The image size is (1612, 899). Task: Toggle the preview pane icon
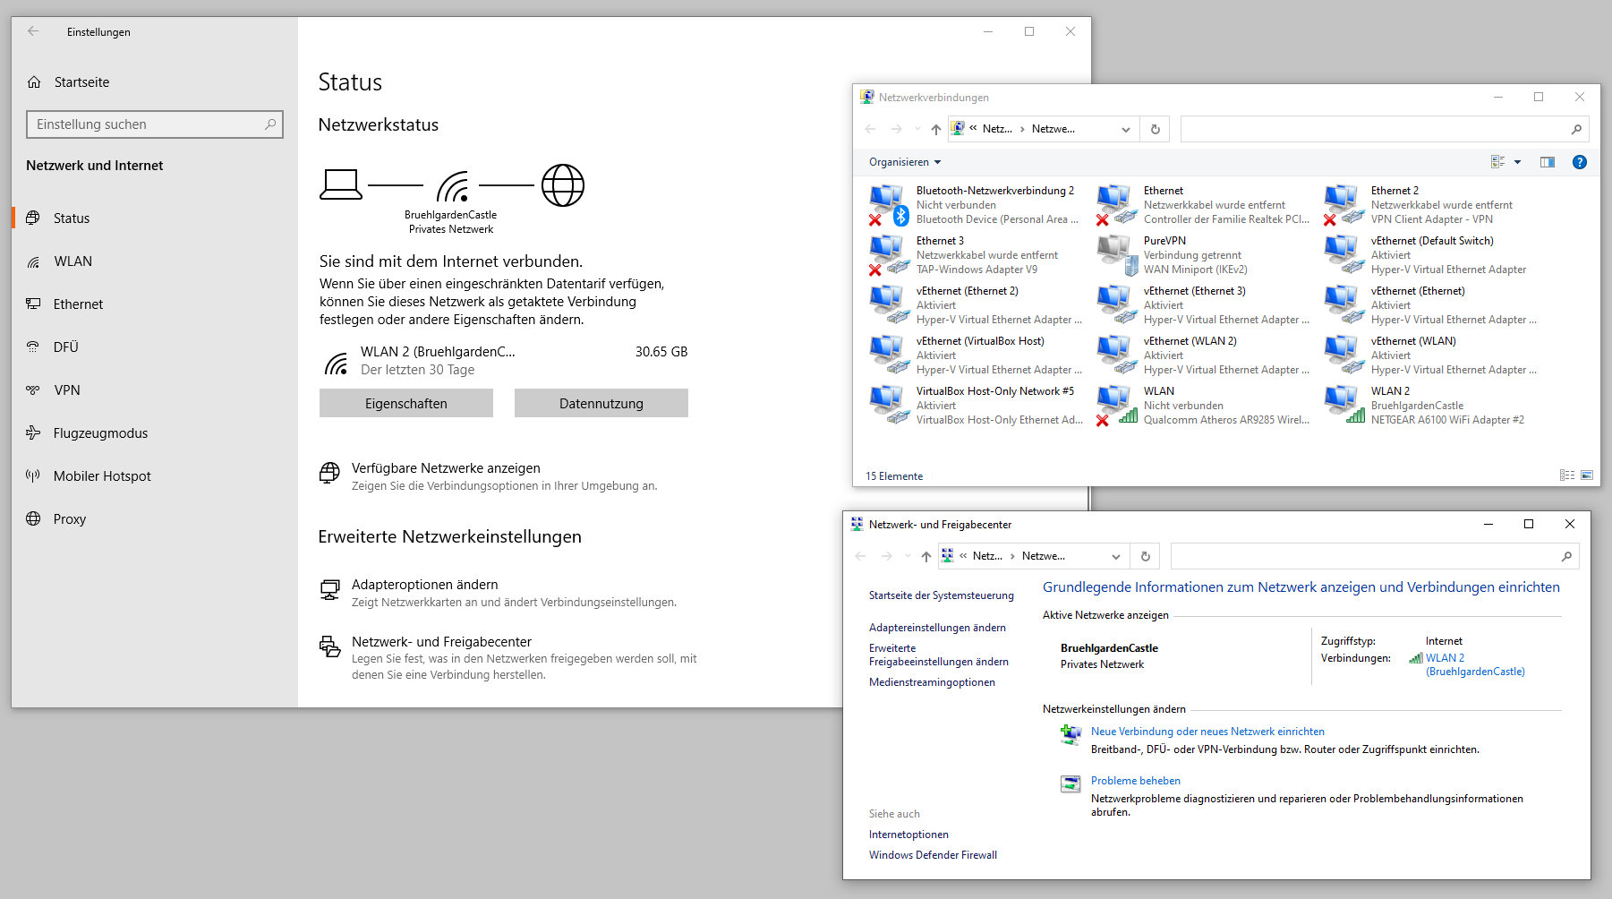click(x=1548, y=162)
